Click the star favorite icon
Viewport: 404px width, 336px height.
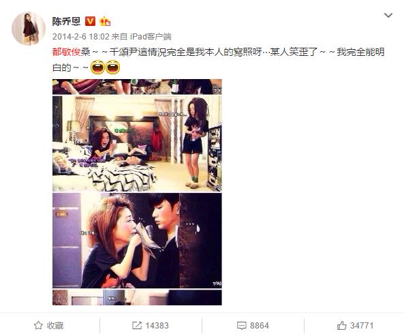pos(38,325)
